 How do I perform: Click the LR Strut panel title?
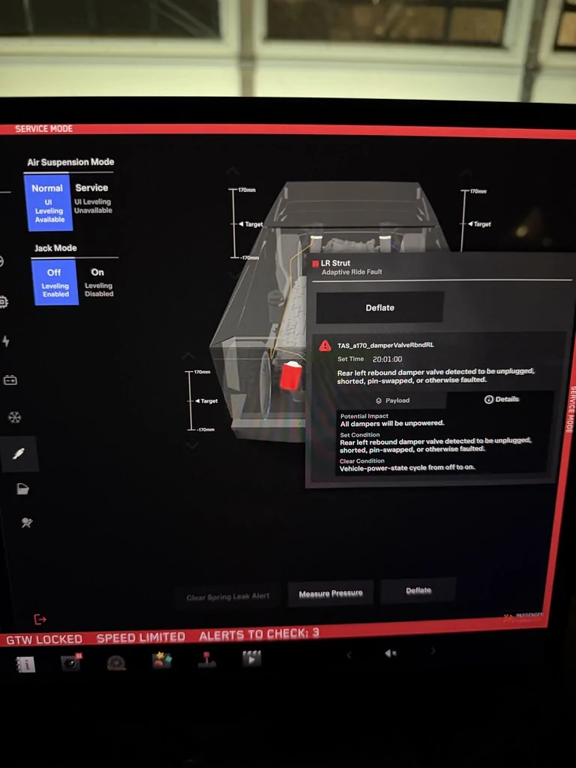pyautogui.click(x=335, y=263)
